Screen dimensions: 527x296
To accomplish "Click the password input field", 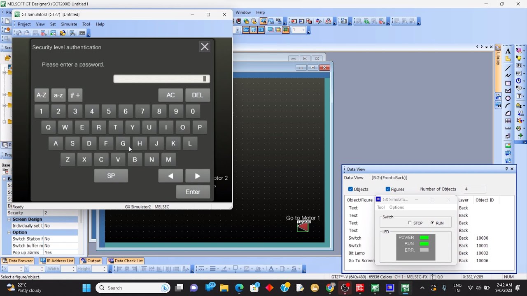I will 162,79.
